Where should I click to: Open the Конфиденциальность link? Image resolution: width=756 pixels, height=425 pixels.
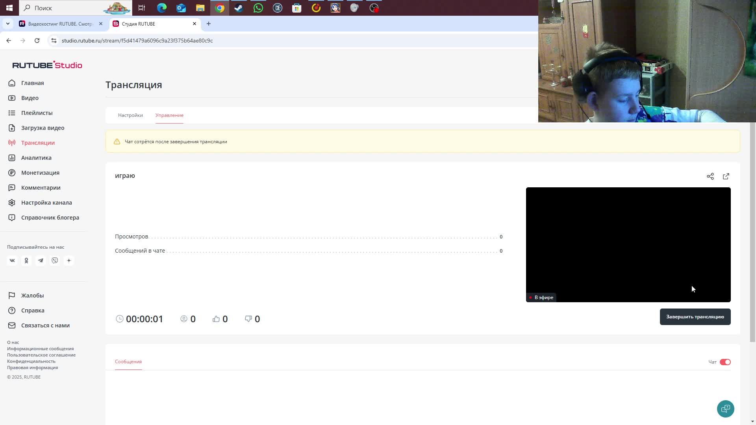(31, 361)
